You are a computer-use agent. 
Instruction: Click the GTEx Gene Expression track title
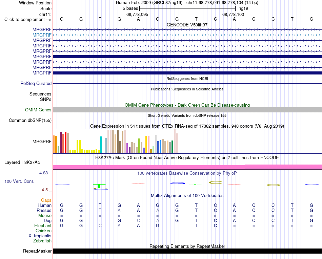tap(187, 126)
